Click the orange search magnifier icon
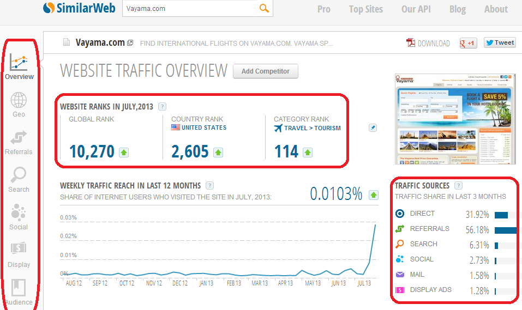This screenshot has width=522, height=310. [x=264, y=8]
